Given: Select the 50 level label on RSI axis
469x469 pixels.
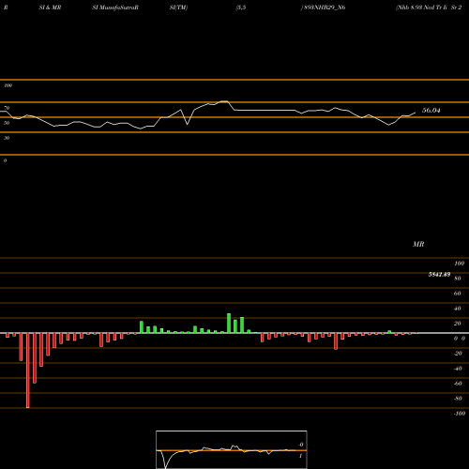Looking at the screenshot, I should [x=7, y=123].
